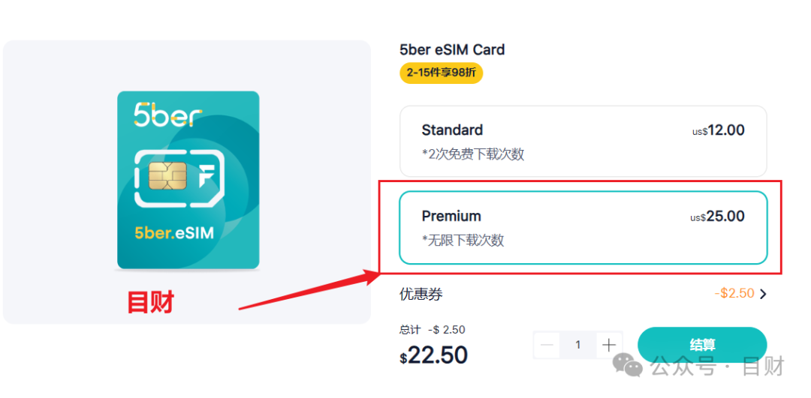
Task: Open the 优惠券 coupon row
Action: tap(583, 295)
